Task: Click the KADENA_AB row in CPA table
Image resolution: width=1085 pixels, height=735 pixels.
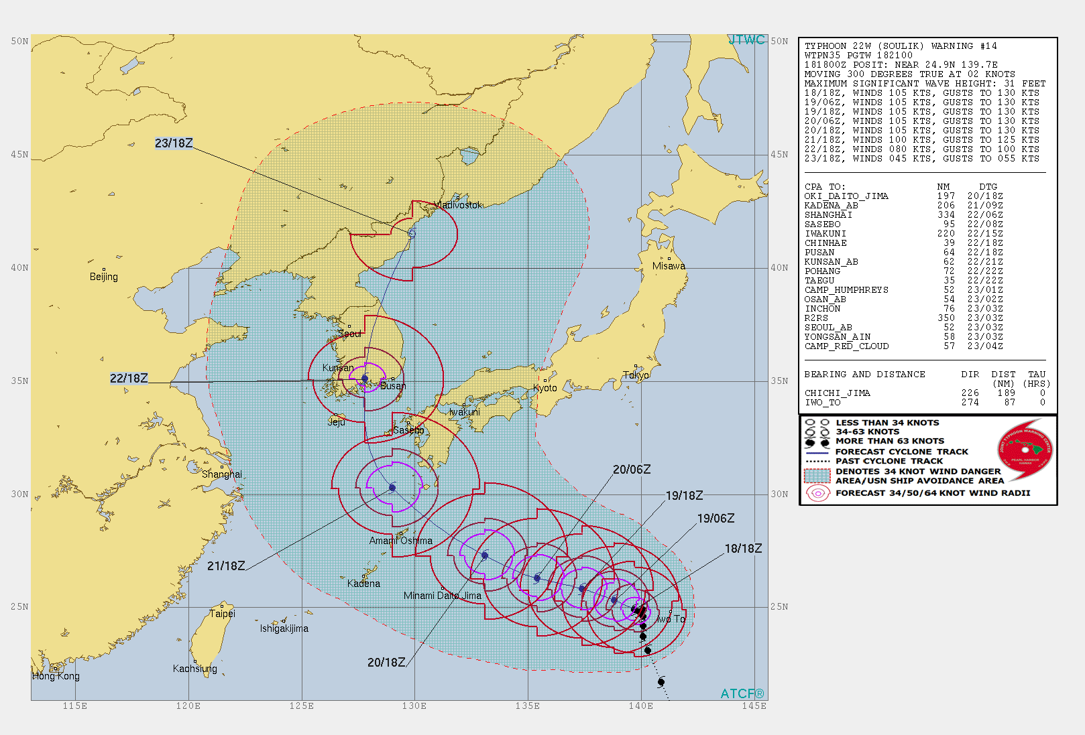Action: coord(904,206)
